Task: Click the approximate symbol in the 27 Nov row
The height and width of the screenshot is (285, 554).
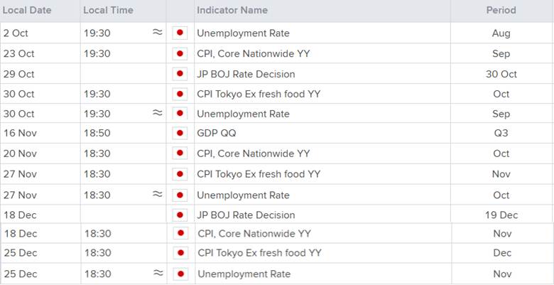Action: point(157,195)
